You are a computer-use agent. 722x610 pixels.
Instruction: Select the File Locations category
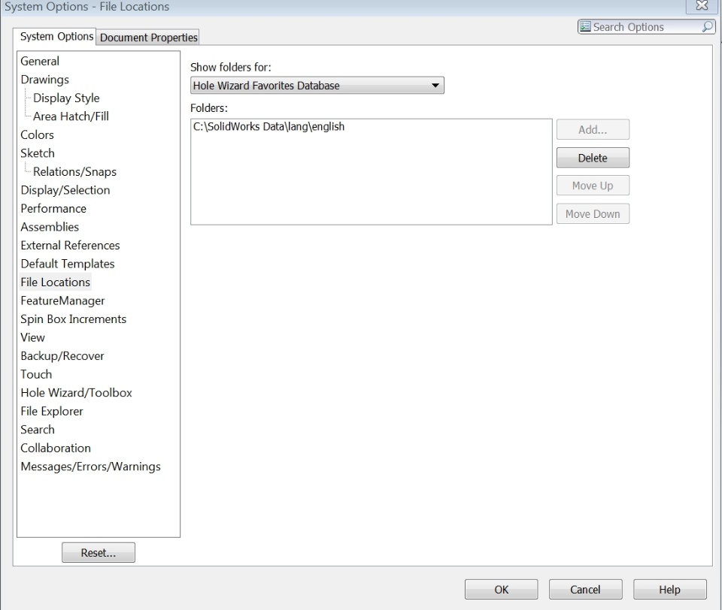click(x=55, y=282)
